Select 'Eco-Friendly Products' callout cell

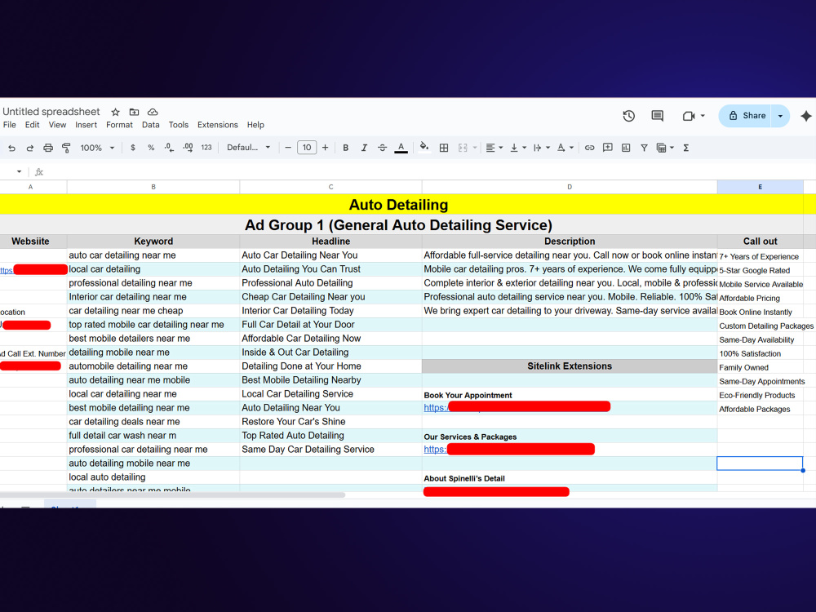(x=760, y=396)
